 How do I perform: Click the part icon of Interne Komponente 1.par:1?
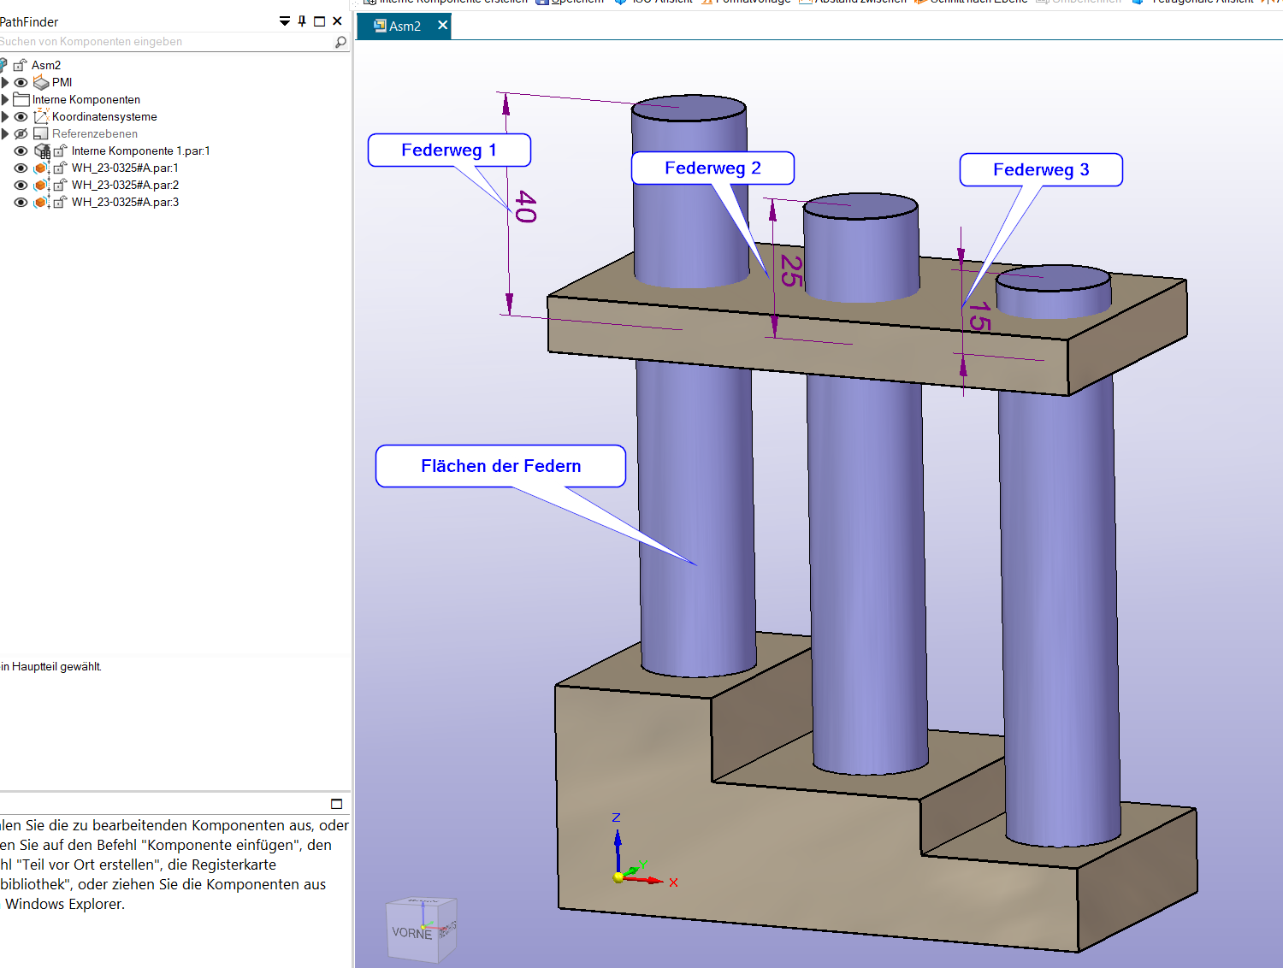42,151
